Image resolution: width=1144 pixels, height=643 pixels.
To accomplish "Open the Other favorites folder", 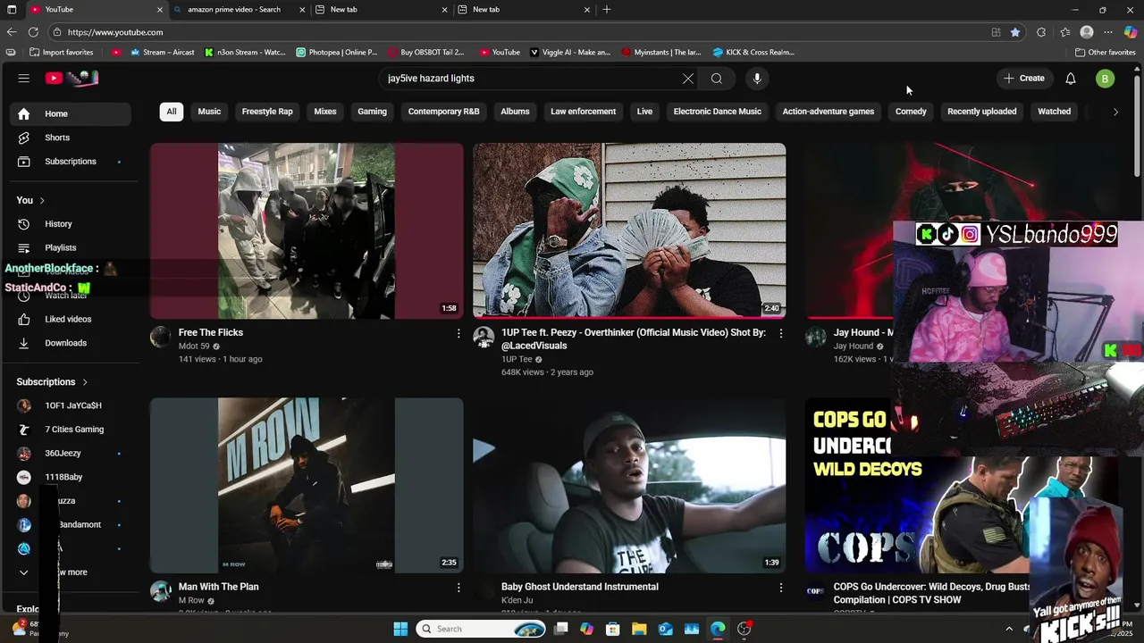I will [x=1106, y=53].
